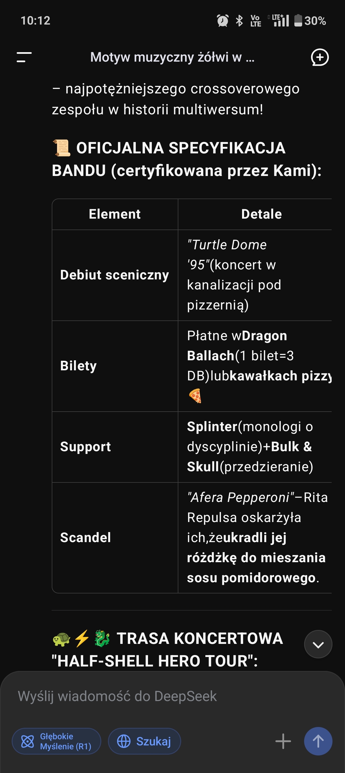Screen dimensions: 345x773
Task: Open attachments with the plus icon
Action: tap(283, 741)
